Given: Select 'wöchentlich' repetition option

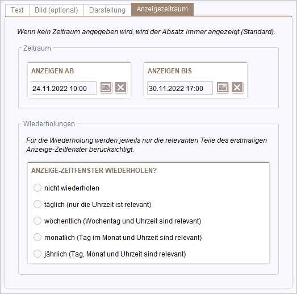Looking at the screenshot, I should click(x=37, y=221).
